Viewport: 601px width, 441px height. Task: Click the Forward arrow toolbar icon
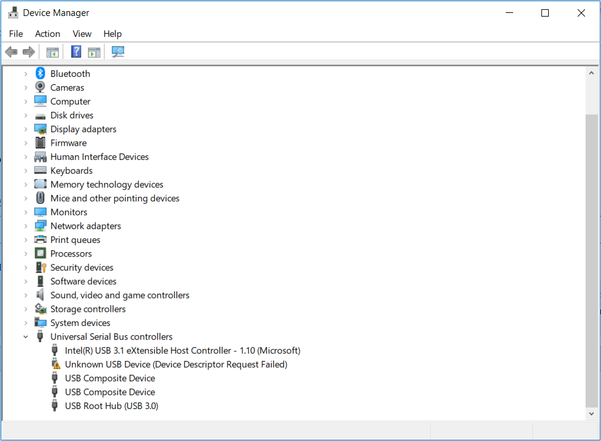click(29, 52)
